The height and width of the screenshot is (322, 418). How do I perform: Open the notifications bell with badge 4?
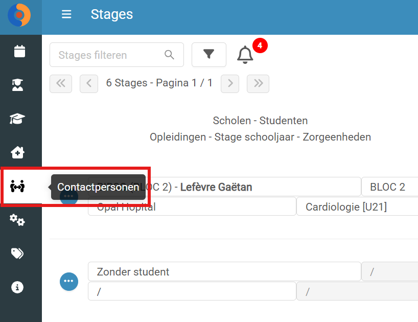245,55
